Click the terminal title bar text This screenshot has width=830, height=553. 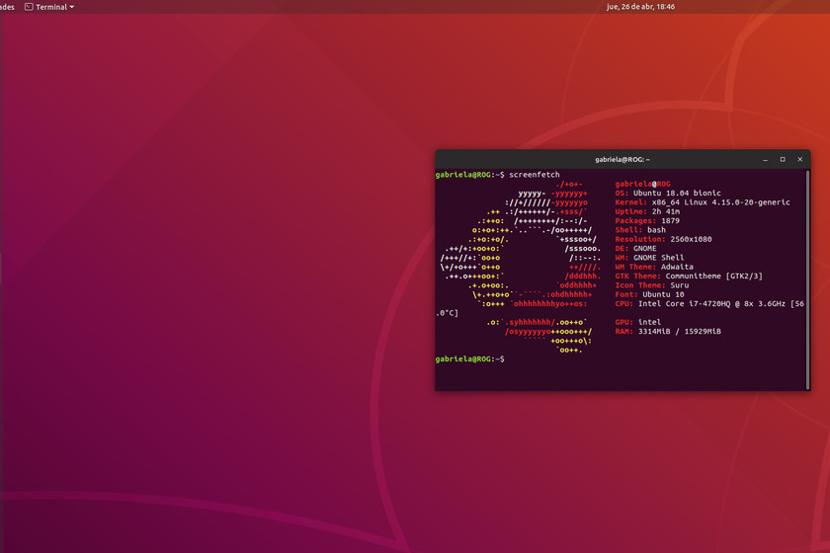click(x=622, y=159)
